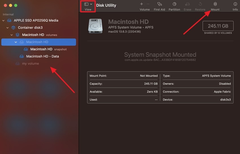Click the snapshot disk icon

(x=26, y=49)
